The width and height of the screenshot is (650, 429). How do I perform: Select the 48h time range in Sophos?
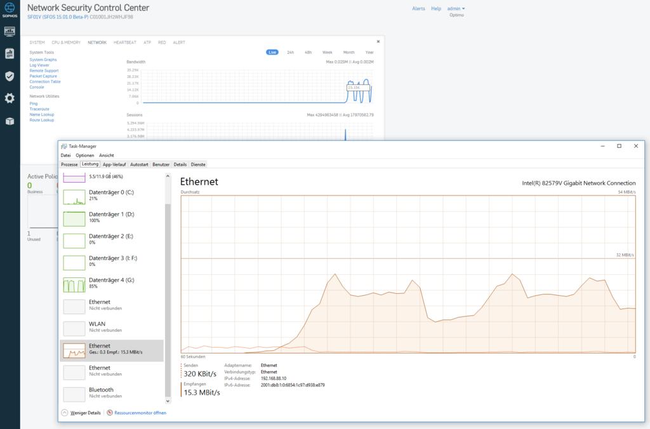click(x=308, y=52)
